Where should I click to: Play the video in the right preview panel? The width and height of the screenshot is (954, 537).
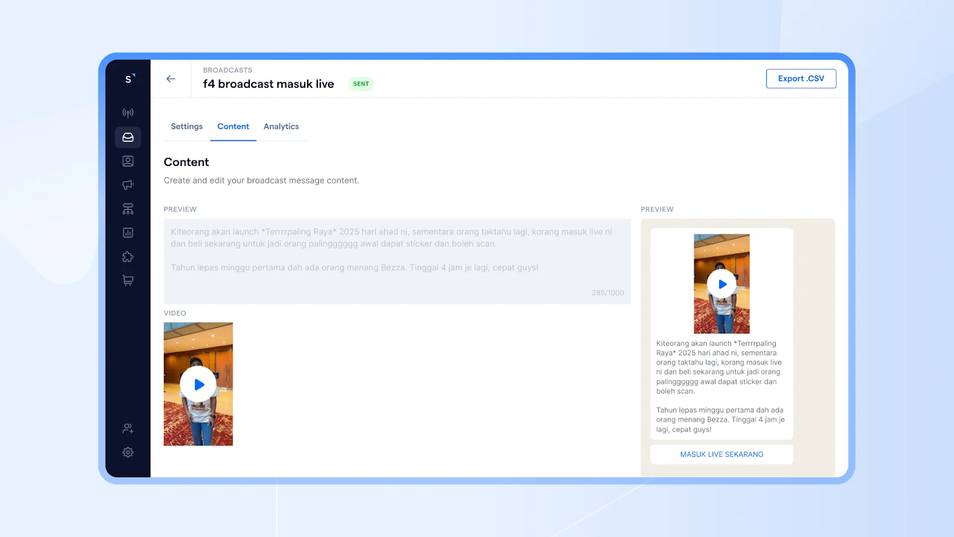pyautogui.click(x=721, y=285)
